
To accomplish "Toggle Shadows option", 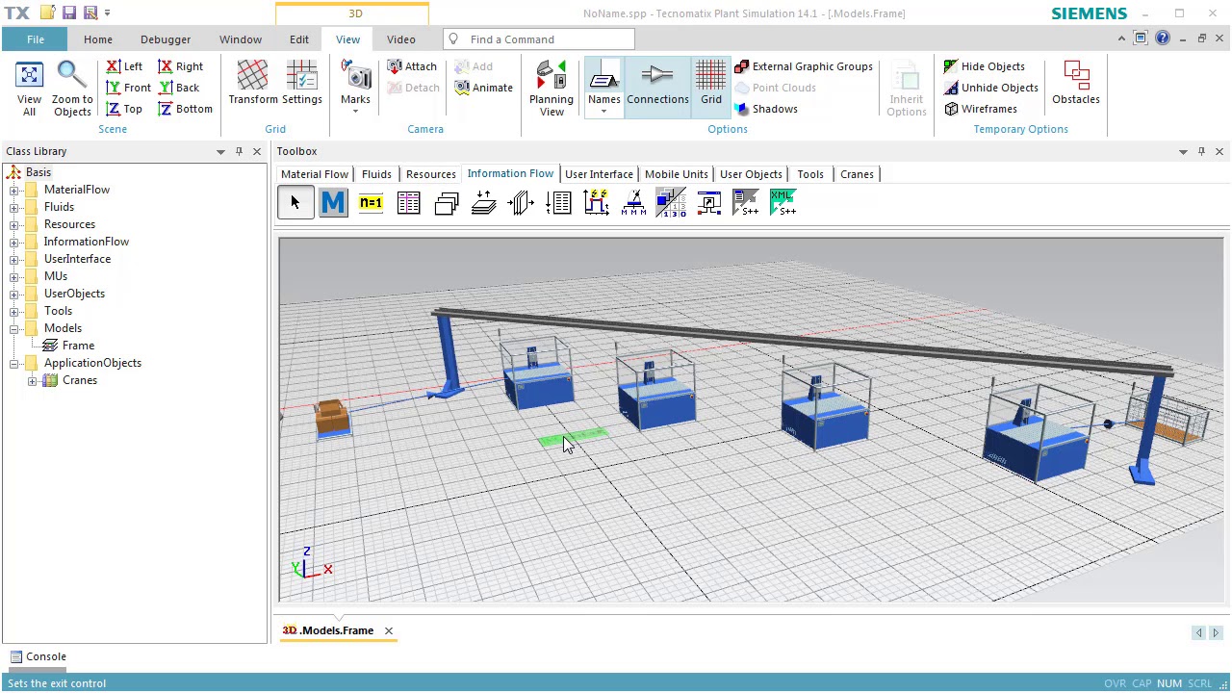I will [766, 109].
